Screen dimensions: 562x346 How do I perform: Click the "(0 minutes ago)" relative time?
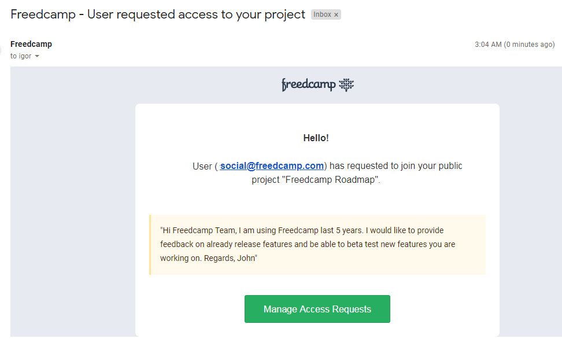click(529, 45)
